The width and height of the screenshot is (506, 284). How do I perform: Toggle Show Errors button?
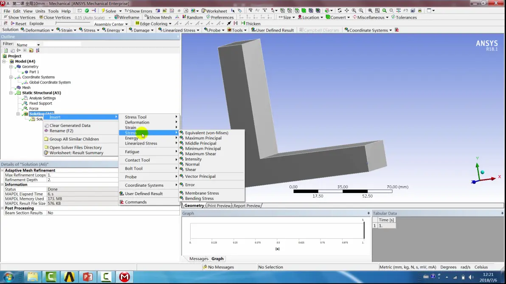click(138, 11)
